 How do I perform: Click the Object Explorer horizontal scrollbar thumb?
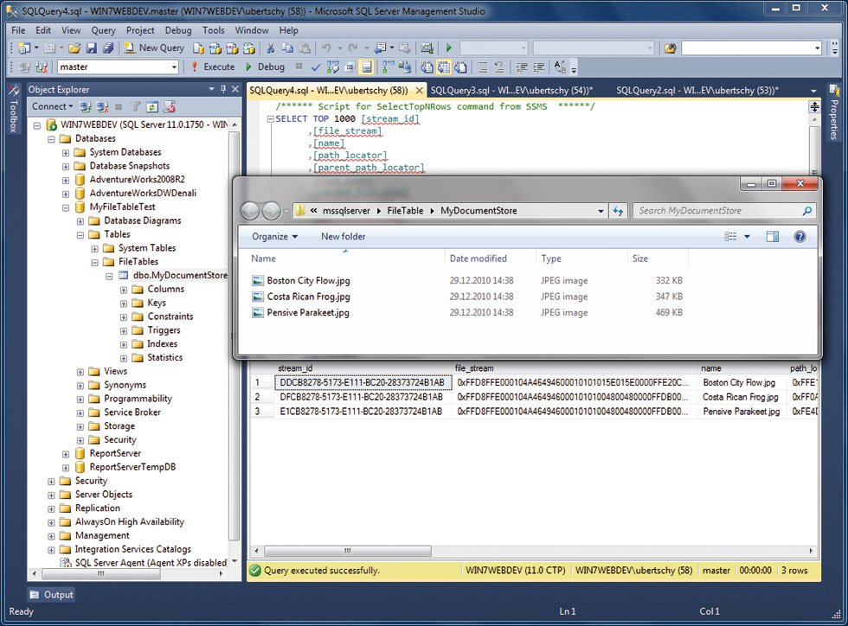(x=102, y=573)
